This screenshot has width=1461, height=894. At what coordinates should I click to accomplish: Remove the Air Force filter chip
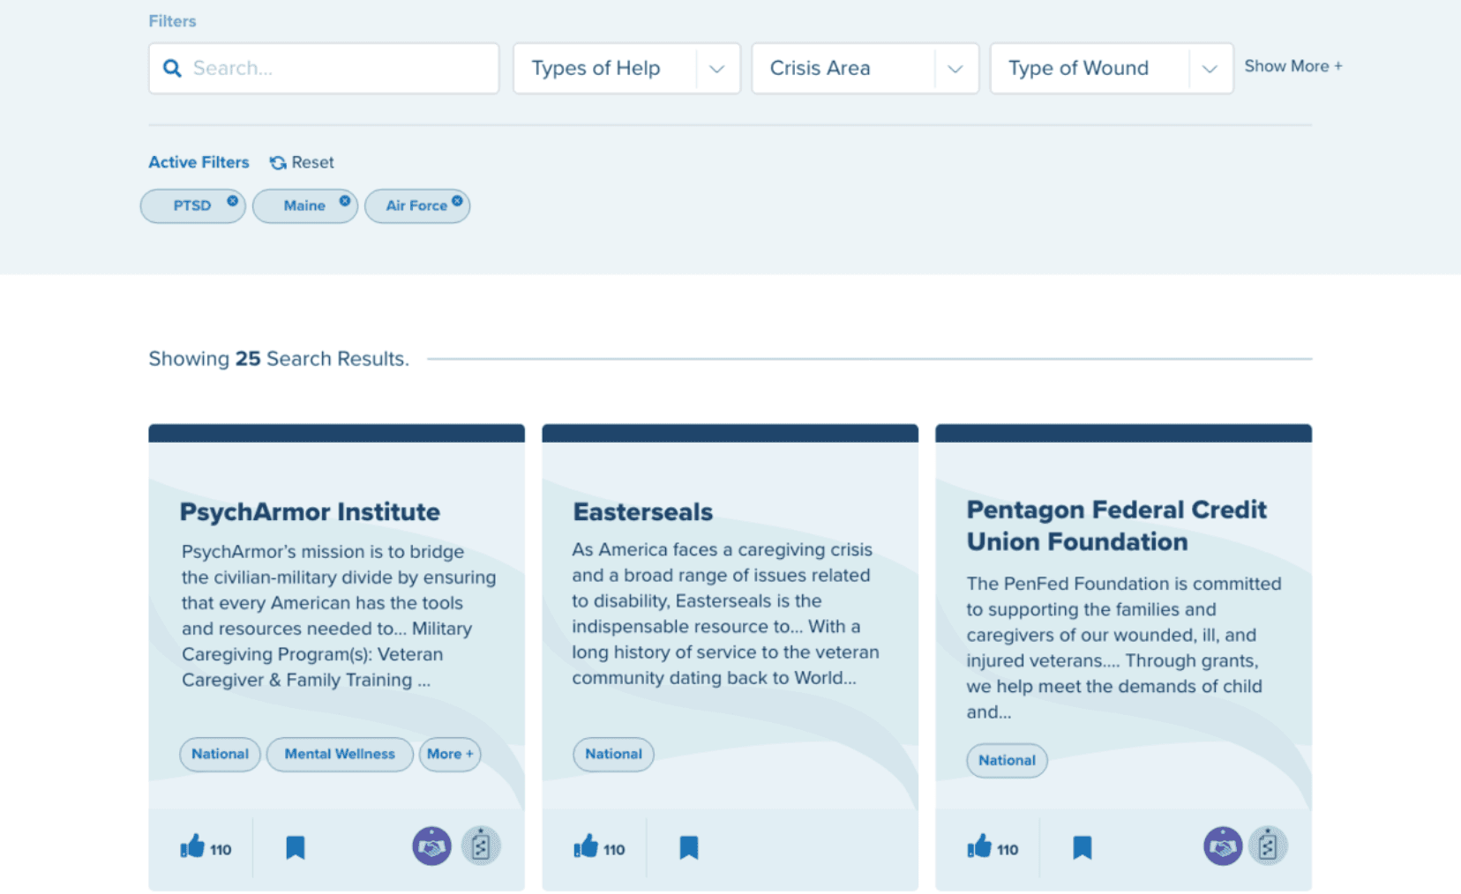[x=457, y=201]
